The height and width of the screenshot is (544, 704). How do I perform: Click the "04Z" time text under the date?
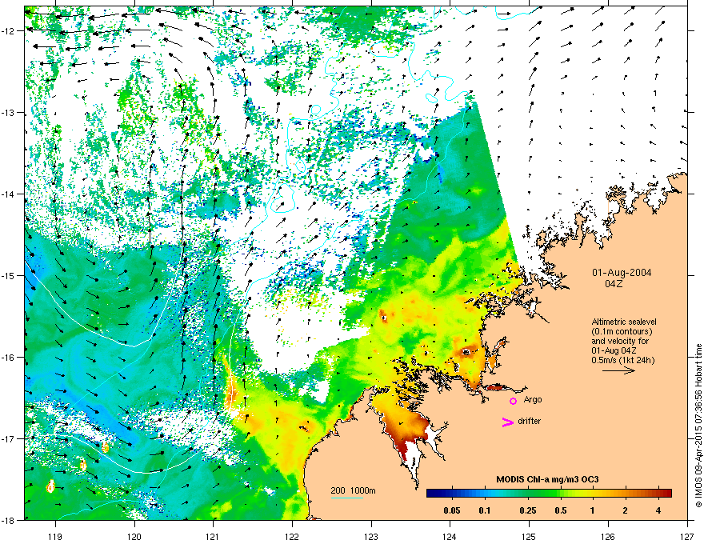(614, 284)
